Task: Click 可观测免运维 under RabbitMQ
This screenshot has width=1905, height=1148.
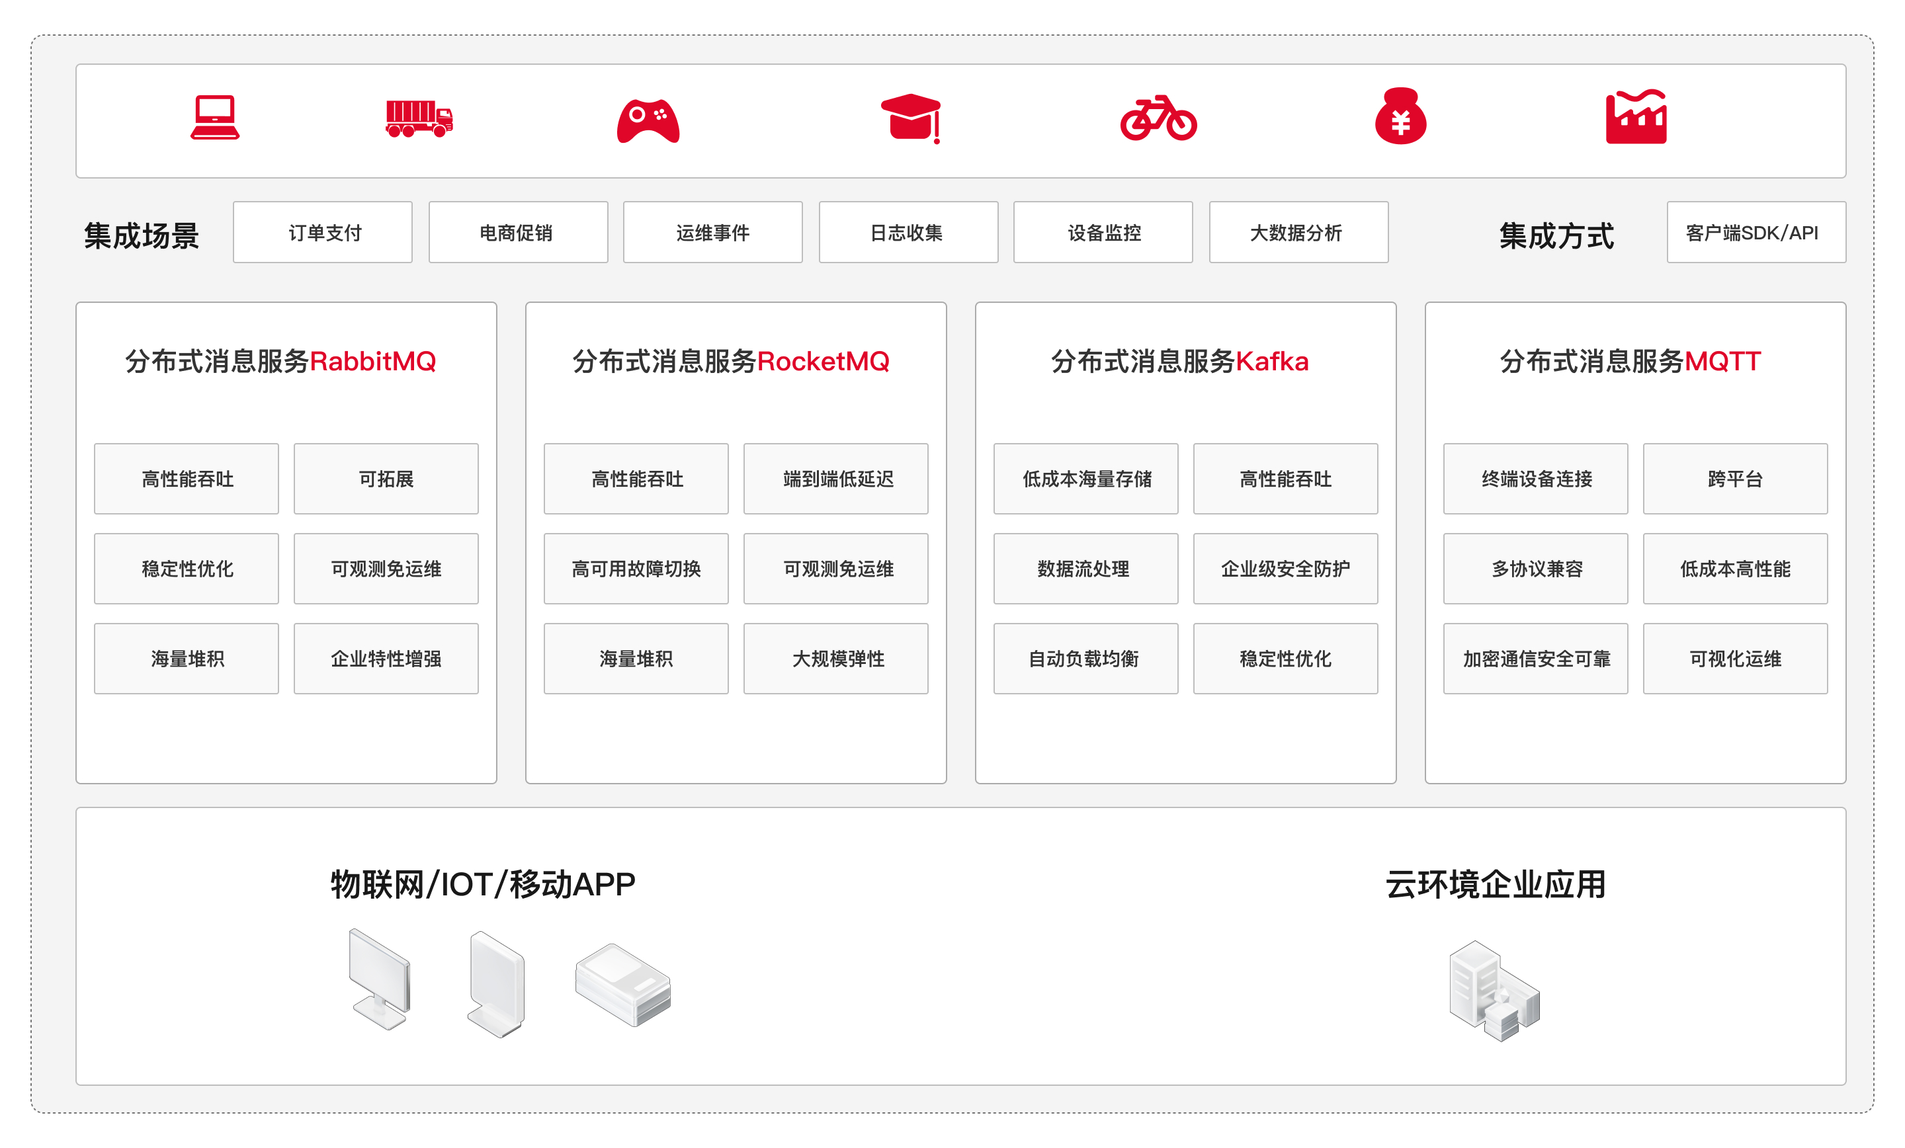Action: coord(386,568)
